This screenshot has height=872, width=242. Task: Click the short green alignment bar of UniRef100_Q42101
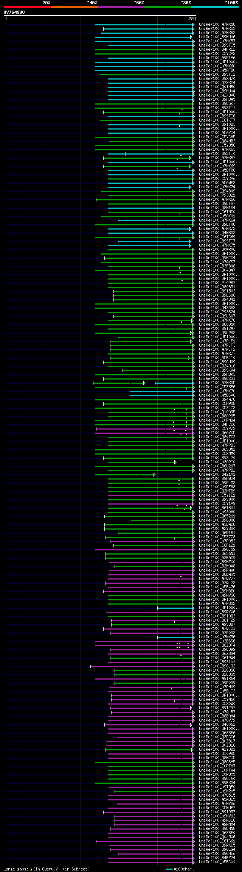pyautogui.click(x=125, y=475)
